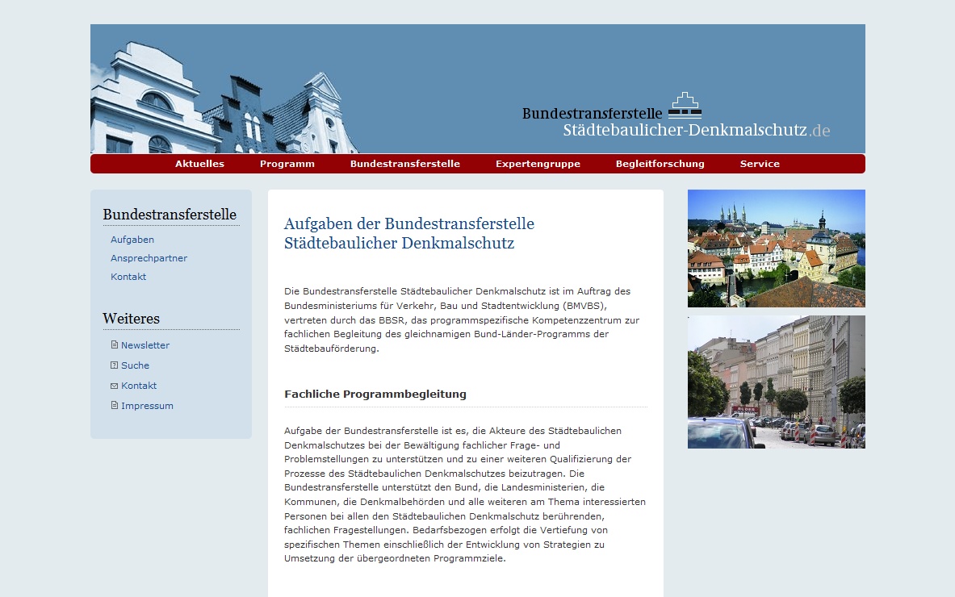Viewport: 955px width, 597px height.
Task: Open the Newsletter link under Weiteres
Action: (145, 345)
